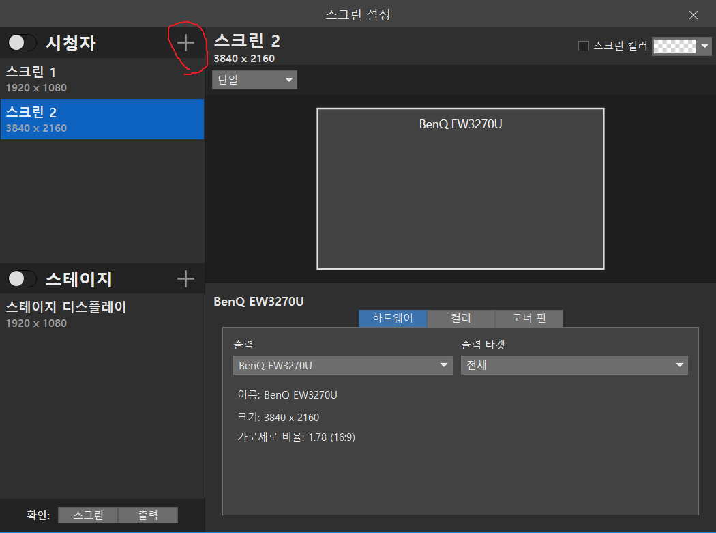Add a new stage screen with plus icon
This screenshot has width=716, height=533.
185,278
